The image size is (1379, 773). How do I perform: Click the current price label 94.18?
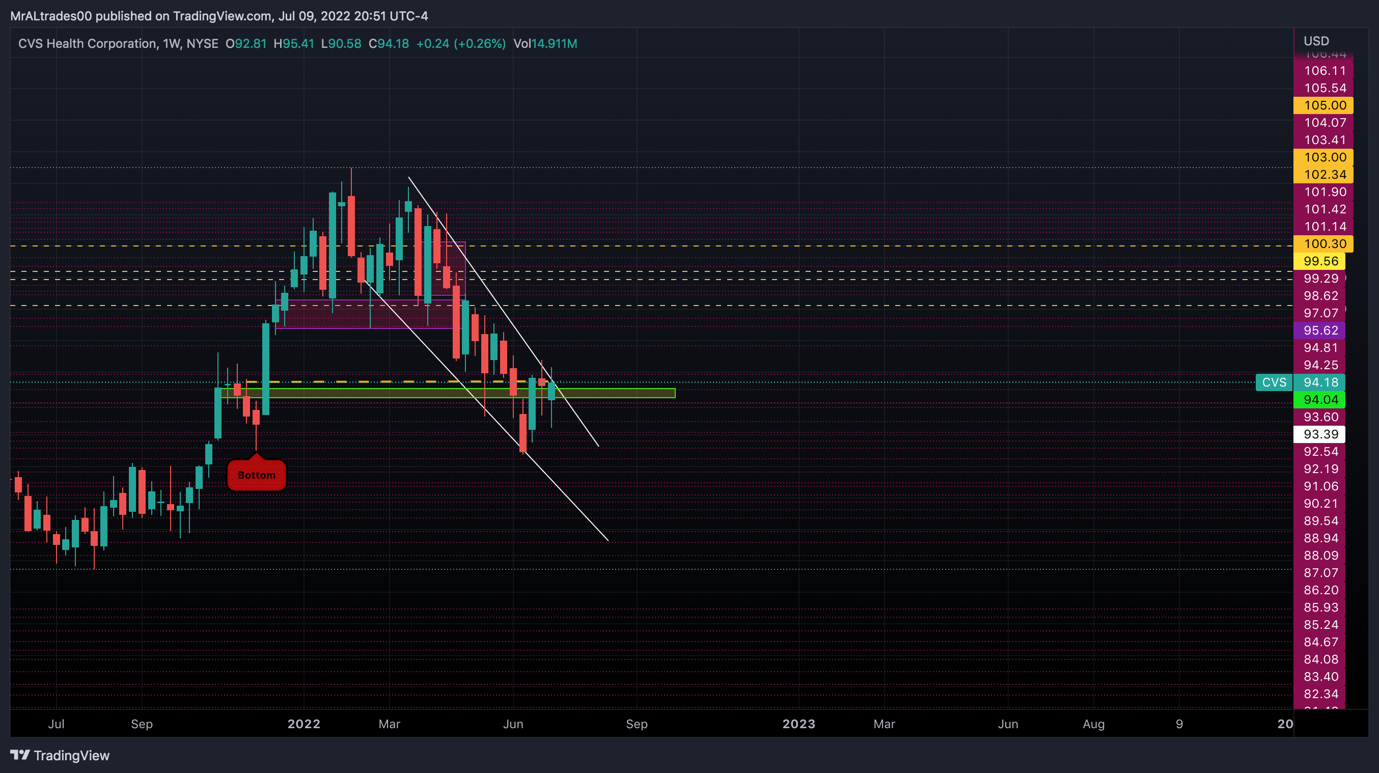1319,382
